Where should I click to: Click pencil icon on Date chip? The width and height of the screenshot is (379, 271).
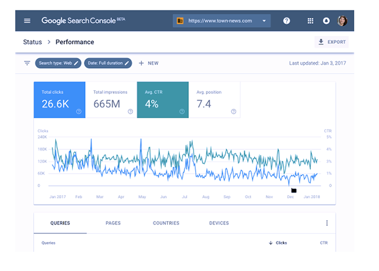(x=127, y=64)
